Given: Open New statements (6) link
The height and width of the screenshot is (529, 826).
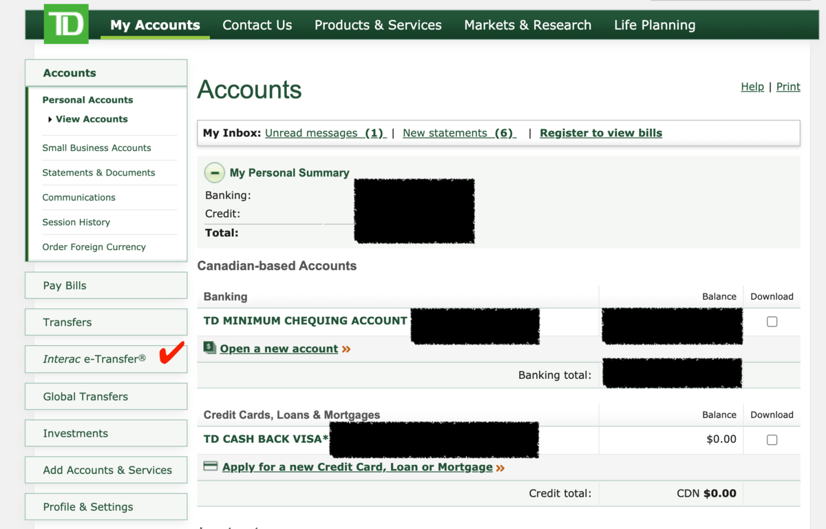Looking at the screenshot, I should tap(459, 133).
